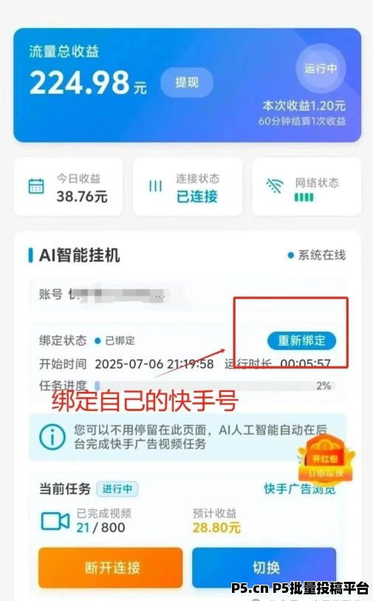Tap the orange 断开连接 disconnect button
The width and height of the screenshot is (373, 601).
111,568
